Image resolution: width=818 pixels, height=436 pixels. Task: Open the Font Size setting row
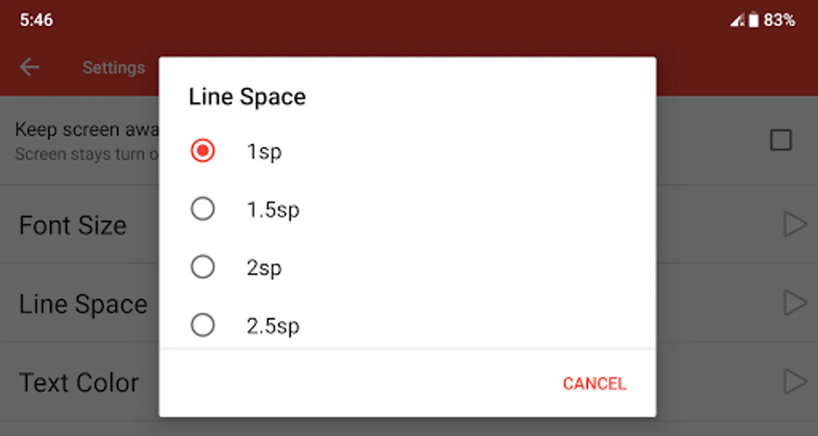73,225
